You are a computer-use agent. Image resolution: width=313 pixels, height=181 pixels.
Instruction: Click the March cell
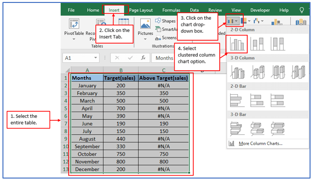point(87,101)
